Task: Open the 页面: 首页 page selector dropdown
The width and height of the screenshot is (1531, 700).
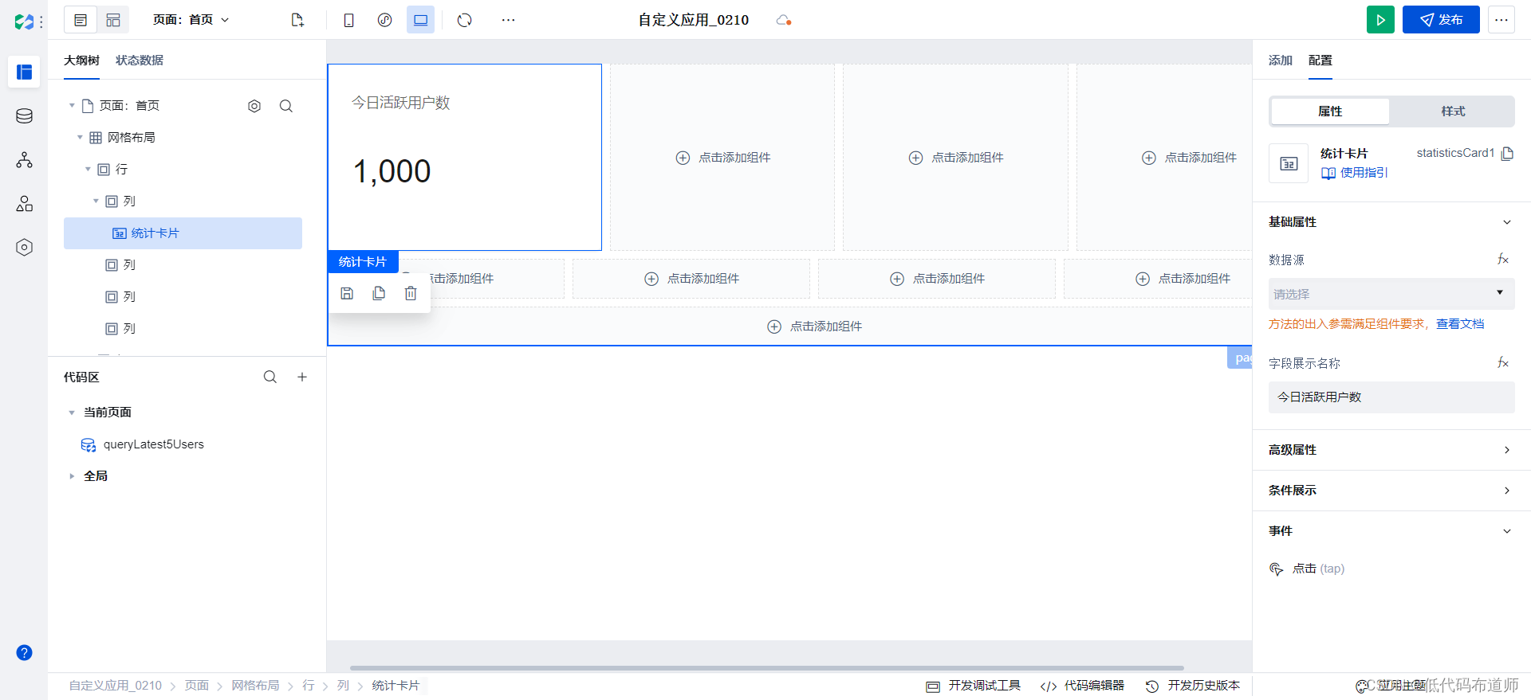Action: click(191, 20)
